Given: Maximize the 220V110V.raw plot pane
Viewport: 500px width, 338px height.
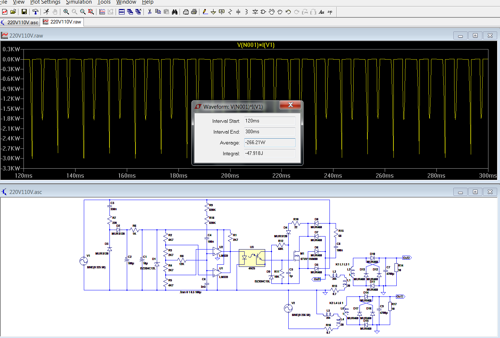Looking at the screenshot, I should pyautogui.click(x=475, y=35).
